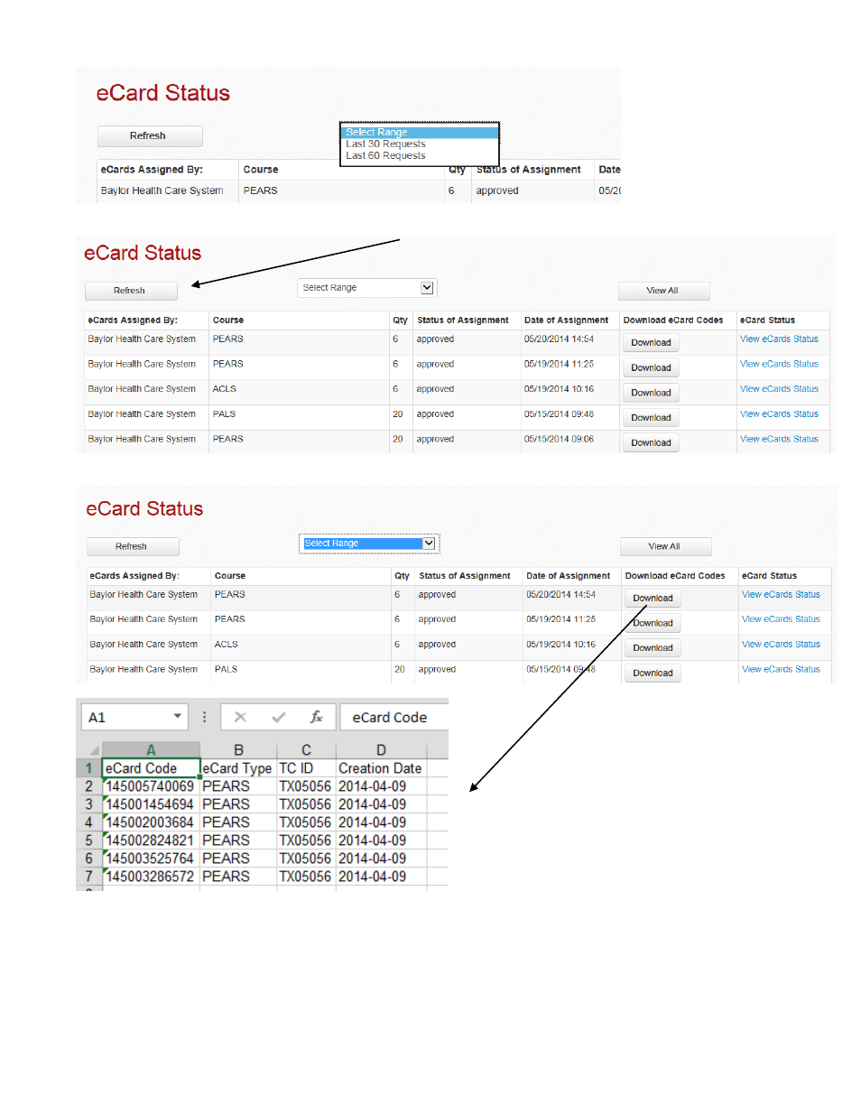
Task: Click View All in middle panel
Action: (663, 291)
